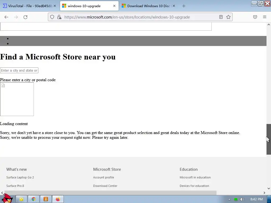Click the scroll right arrow

[x=264, y=193]
